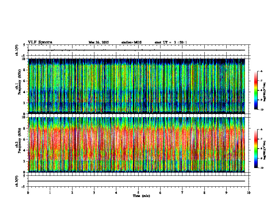The image size is (280, 216).
Task: Click the "6" tick on the time axis
Action: [161, 193]
